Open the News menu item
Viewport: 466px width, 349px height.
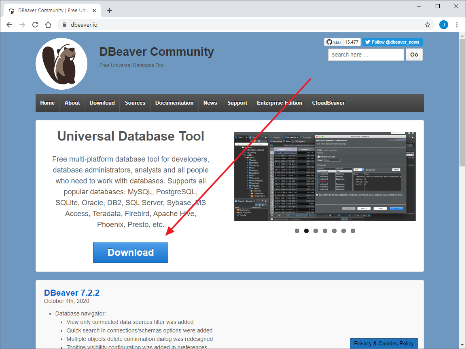(210, 103)
